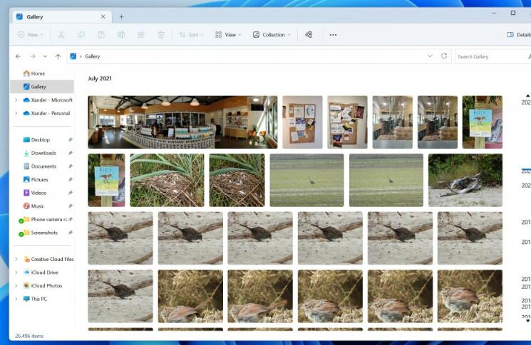Open the Collection dropdown
Viewport: 531px width, 345px height.
tap(272, 35)
